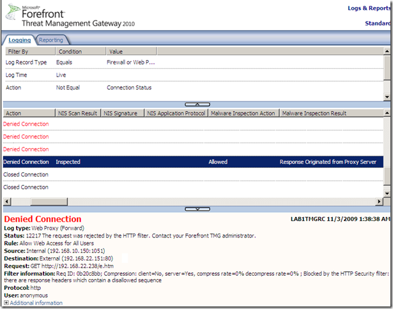
Task: Sort by Filter By column header
Action: 30,51
